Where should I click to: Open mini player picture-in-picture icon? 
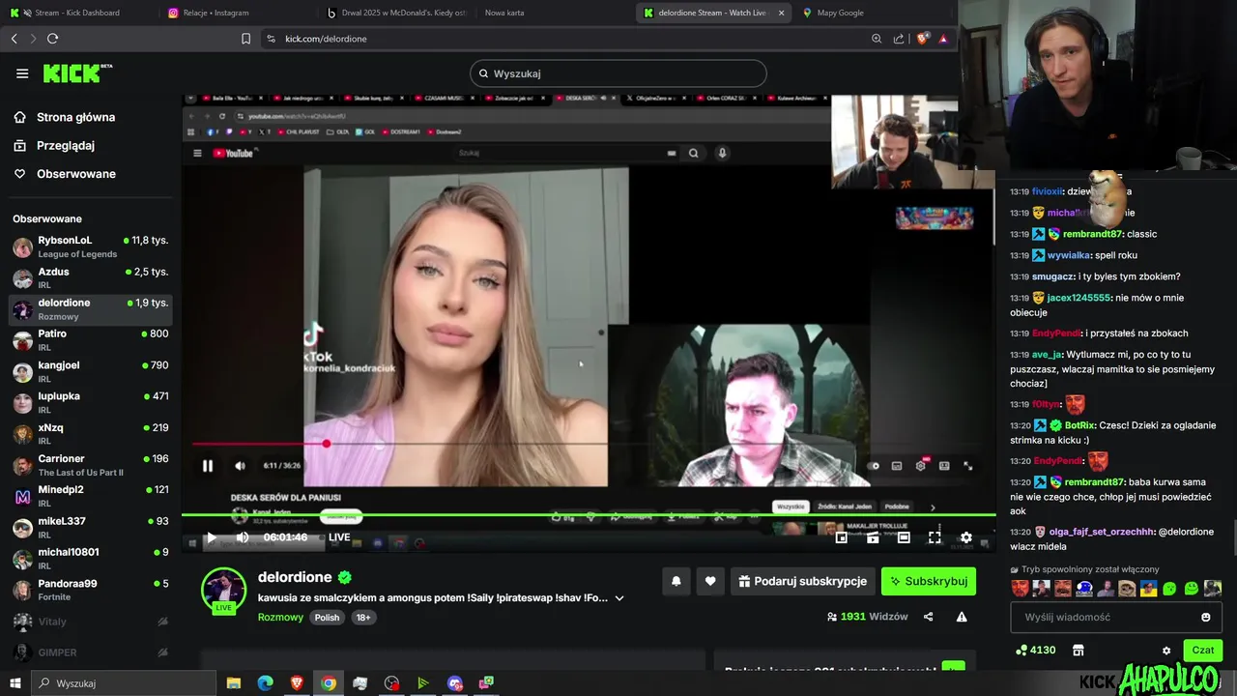coord(842,537)
